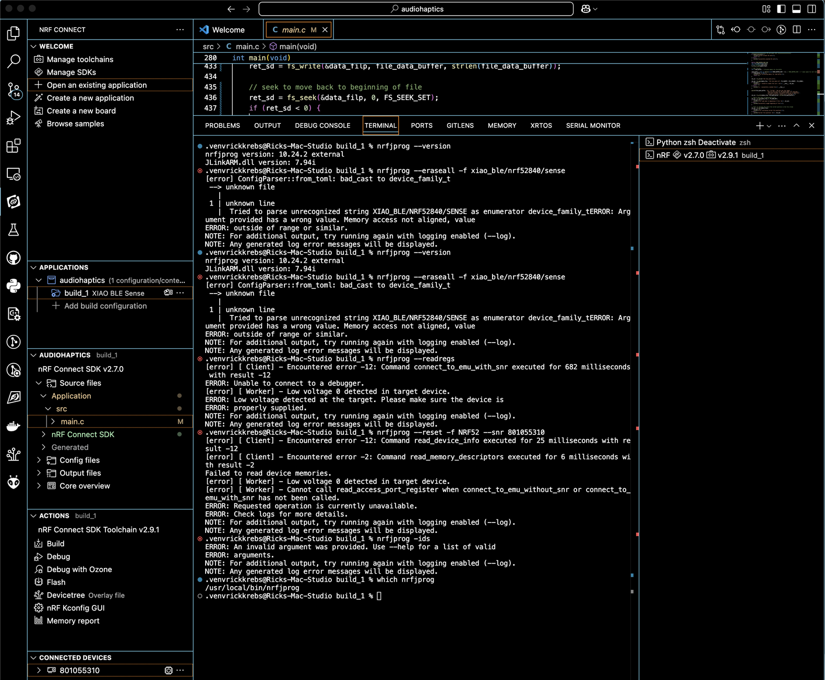Switch to the MEMORY panel tab
The width and height of the screenshot is (825, 680).
(x=502, y=126)
